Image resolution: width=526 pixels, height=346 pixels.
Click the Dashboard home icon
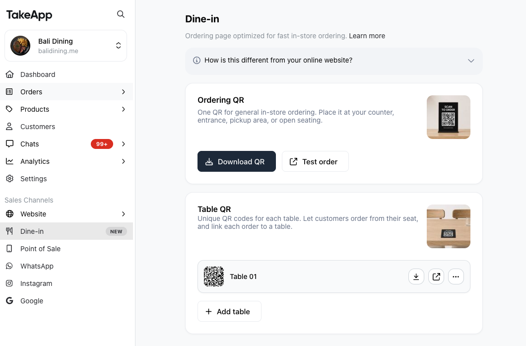(10, 74)
